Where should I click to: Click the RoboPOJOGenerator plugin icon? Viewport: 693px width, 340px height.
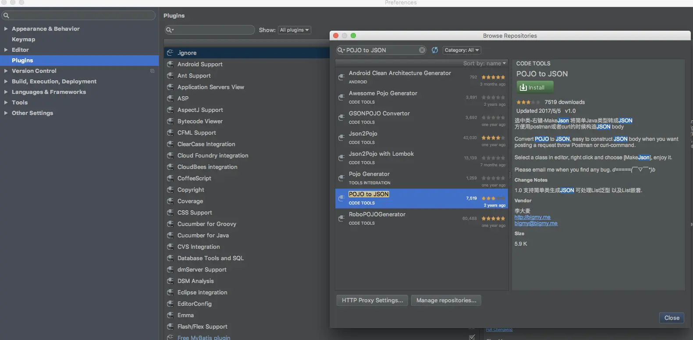click(x=341, y=218)
